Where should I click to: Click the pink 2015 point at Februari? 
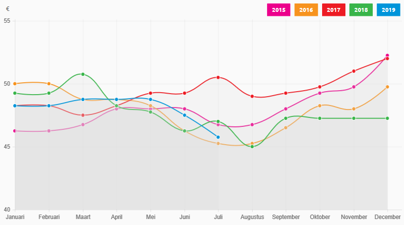[x=49, y=131]
